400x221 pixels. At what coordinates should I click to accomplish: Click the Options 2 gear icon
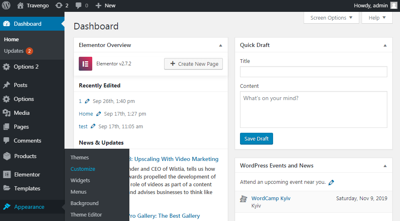(x=7, y=67)
